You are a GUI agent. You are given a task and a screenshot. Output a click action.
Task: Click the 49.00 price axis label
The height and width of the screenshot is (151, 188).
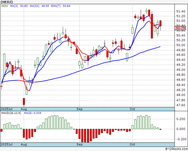181,70
